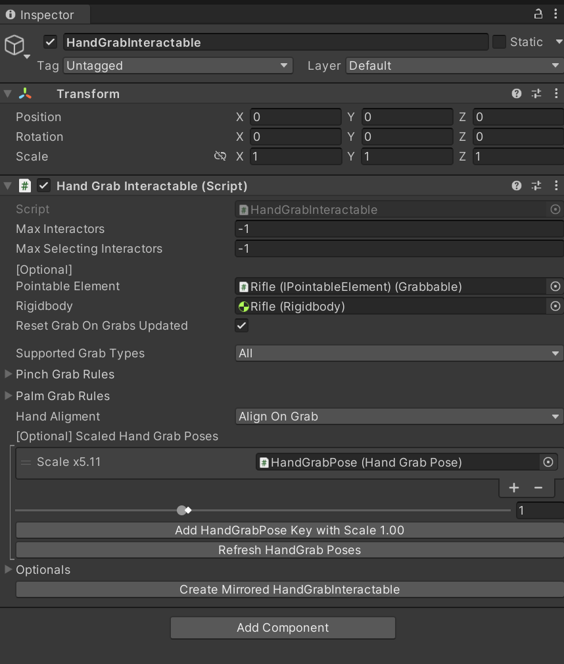Open object picker for HandGrabPose field
This screenshot has width=564, height=664.
548,462
